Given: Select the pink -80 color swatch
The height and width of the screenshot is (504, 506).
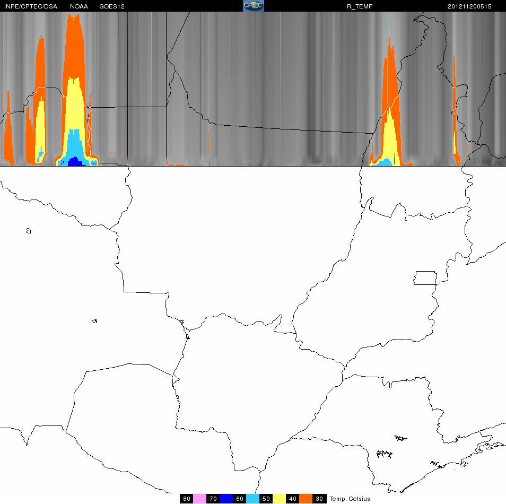Looking at the screenshot, I should [x=199, y=499].
